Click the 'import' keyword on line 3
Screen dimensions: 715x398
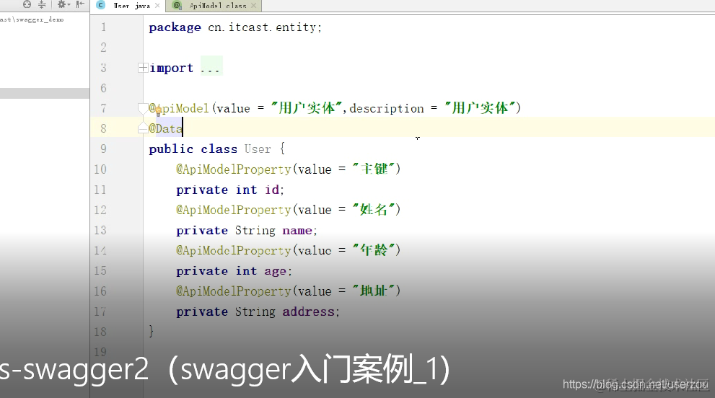tap(172, 68)
